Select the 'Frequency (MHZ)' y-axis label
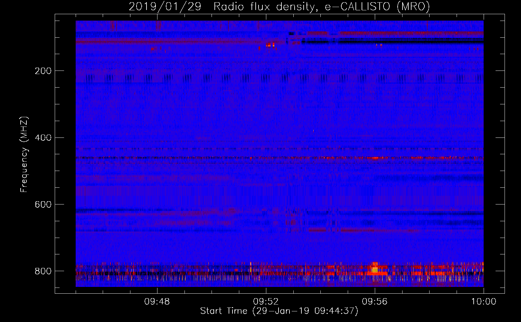 pyautogui.click(x=24, y=154)
